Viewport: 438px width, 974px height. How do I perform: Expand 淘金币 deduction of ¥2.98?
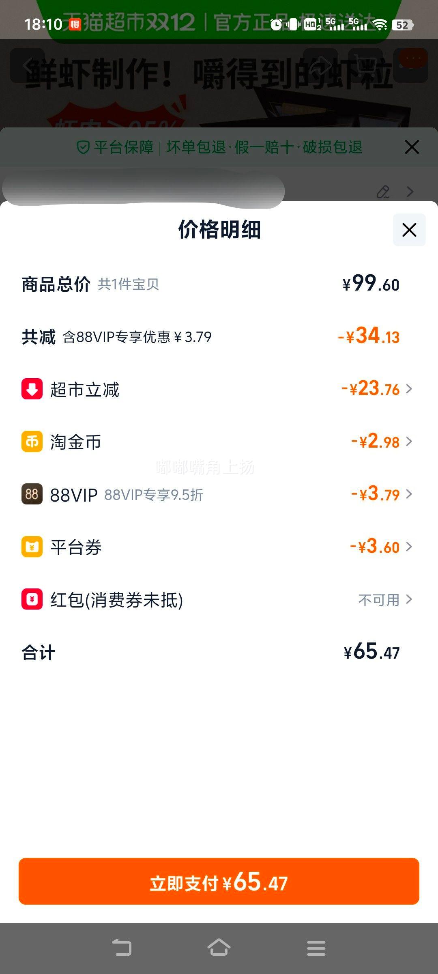click(381, 442)
